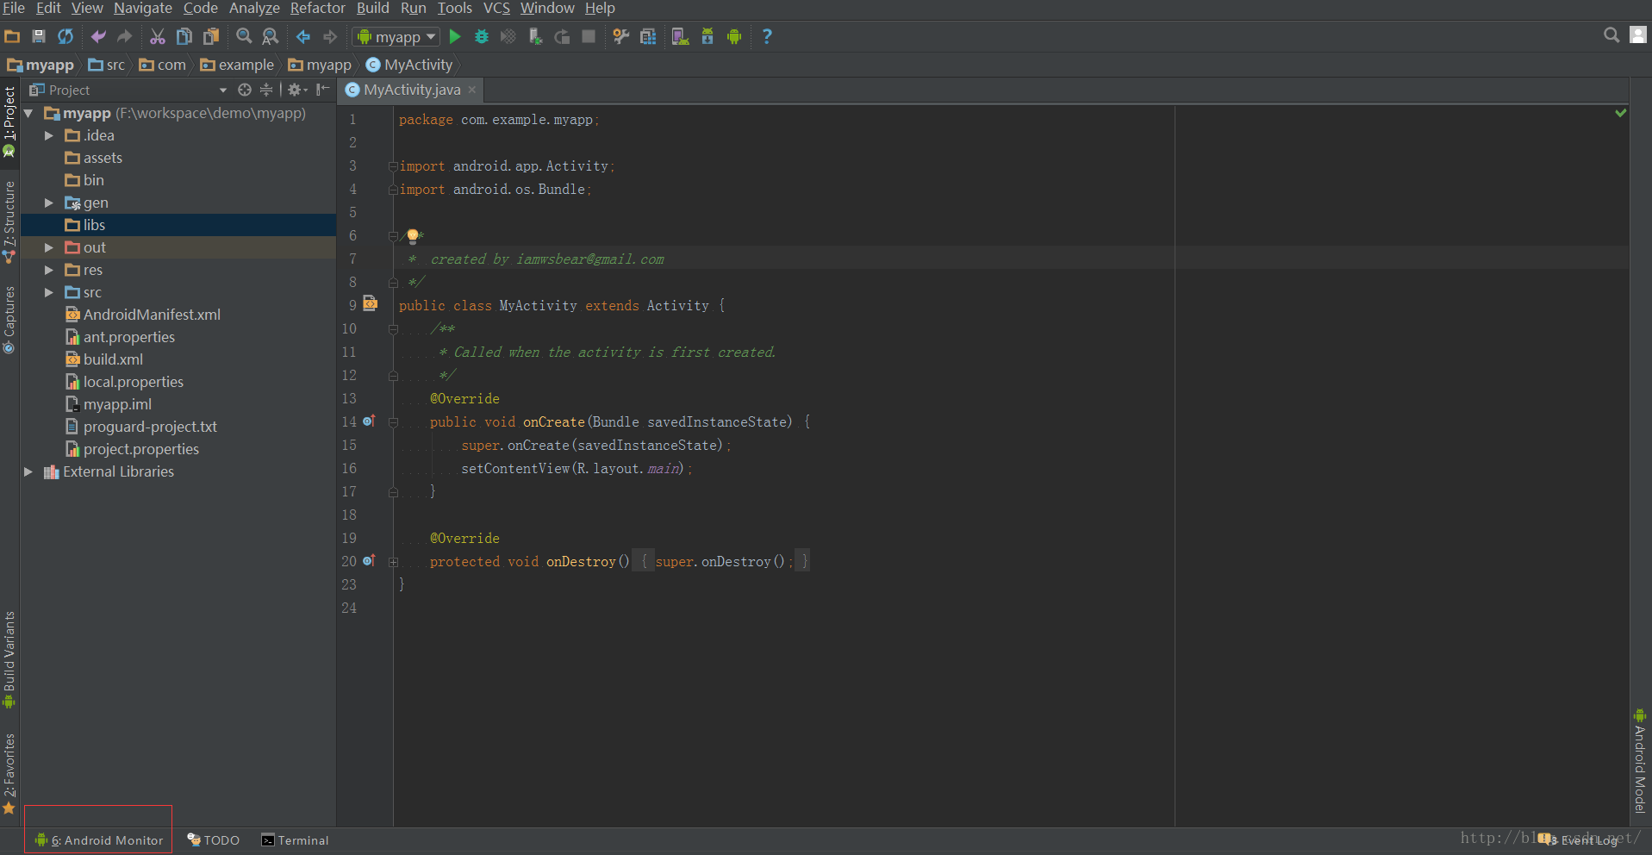This screenshot has height=855, width=1652.
Task: Click the scroll-from-source crosshair icon in Project panel
Action: tap(245, 90)
